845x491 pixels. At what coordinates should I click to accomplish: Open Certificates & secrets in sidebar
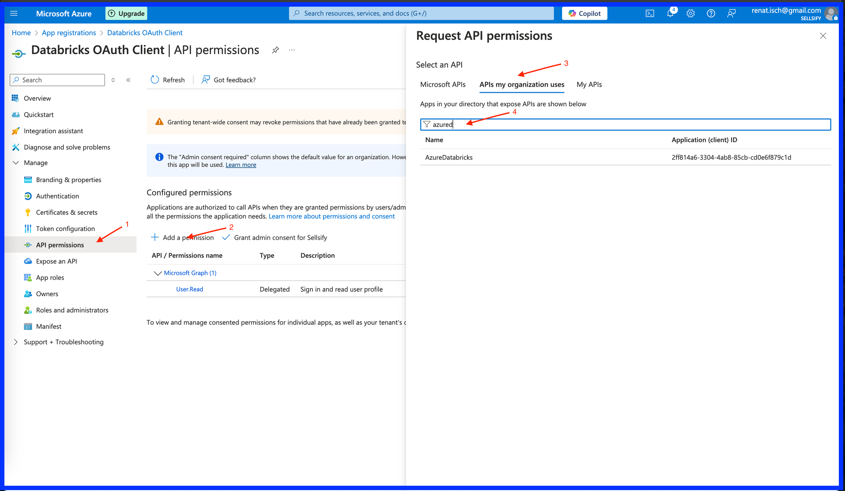66,213
